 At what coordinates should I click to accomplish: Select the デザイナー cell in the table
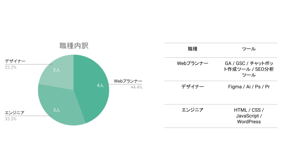[193, 87]
